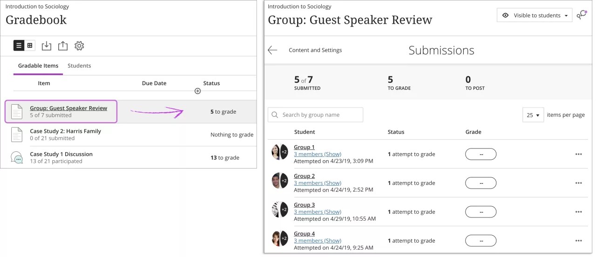Show Group 2 members list
Viewport: 596px width, 257px height.
[x=318, y=183]
